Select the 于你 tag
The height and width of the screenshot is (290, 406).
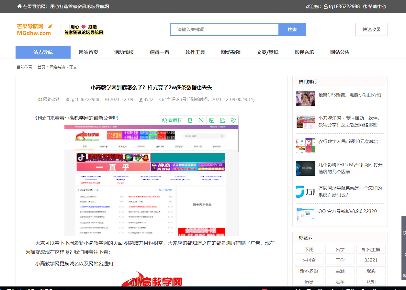[x=340, y=260]
